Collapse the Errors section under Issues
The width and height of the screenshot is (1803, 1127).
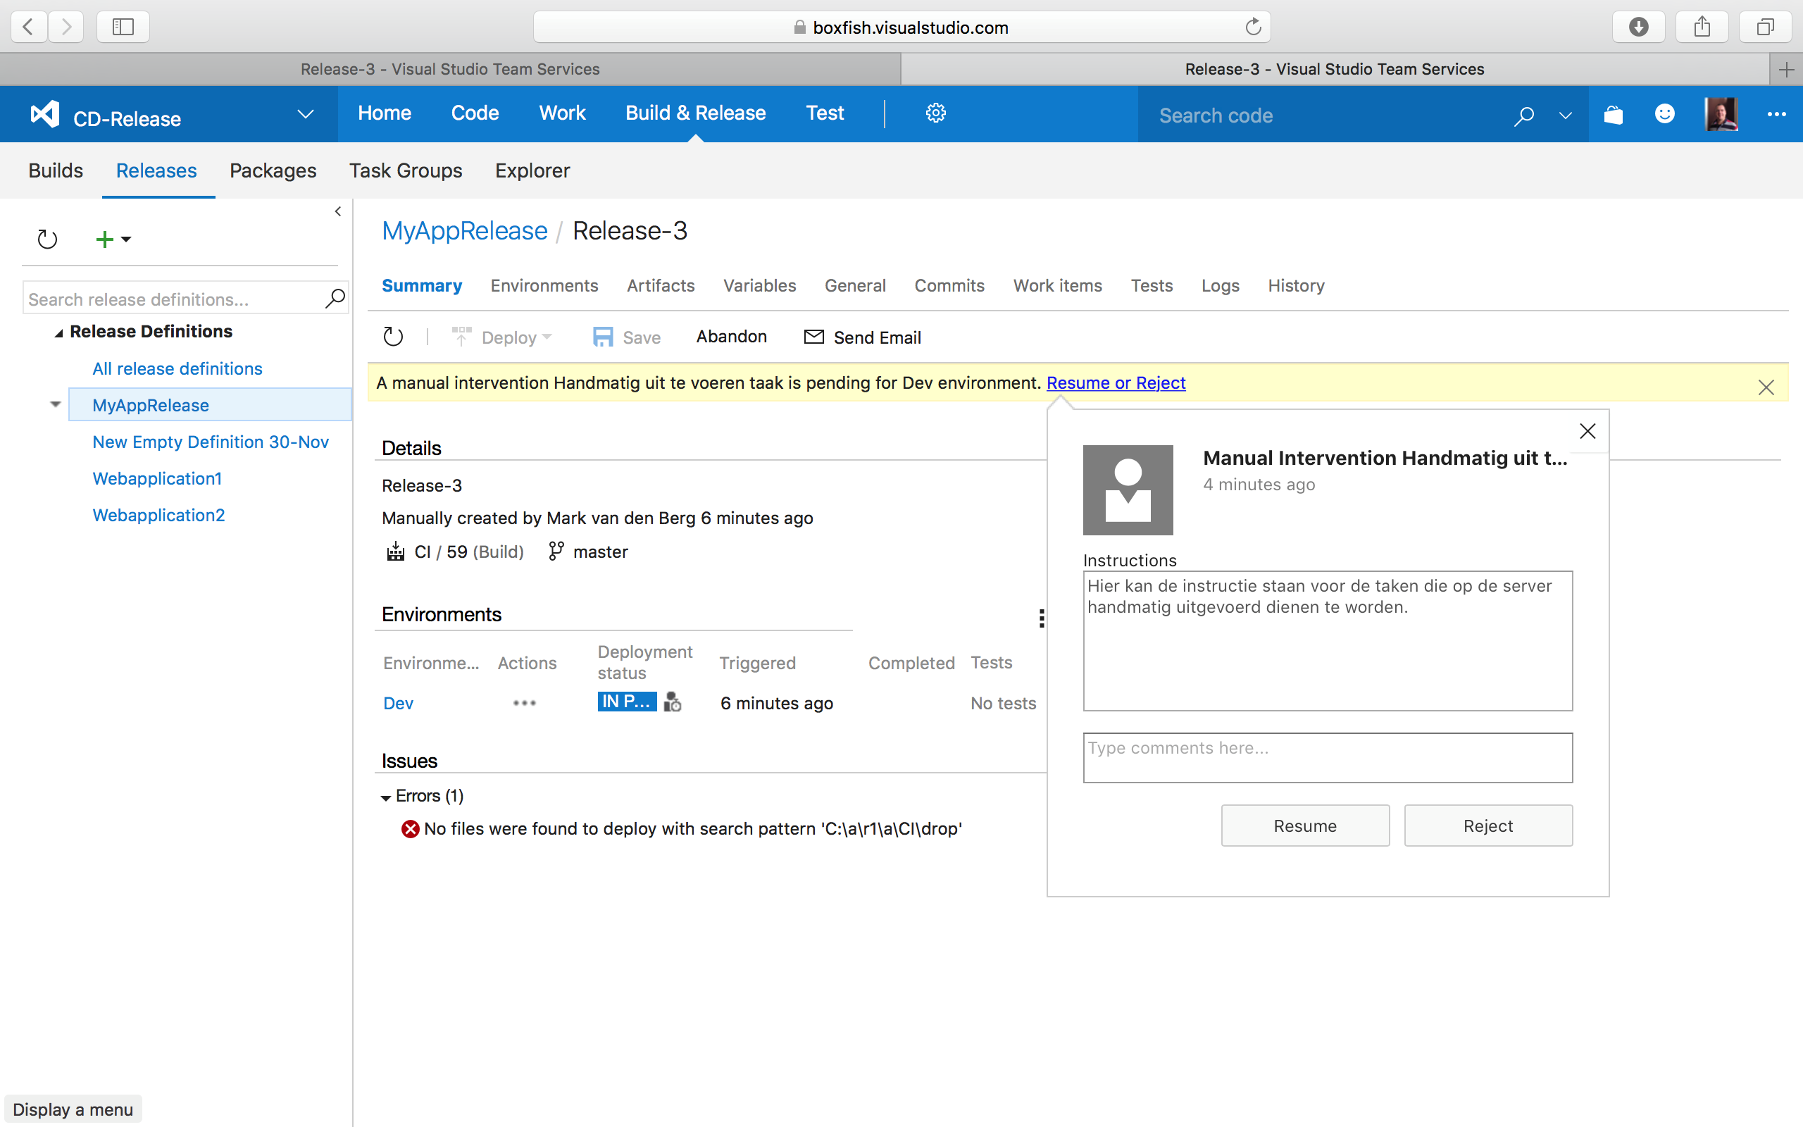386,796
